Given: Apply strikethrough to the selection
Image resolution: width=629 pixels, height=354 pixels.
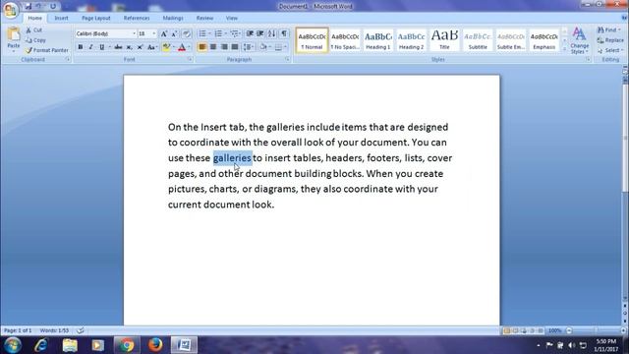Looking at the screenshot, I should (118, 47).
